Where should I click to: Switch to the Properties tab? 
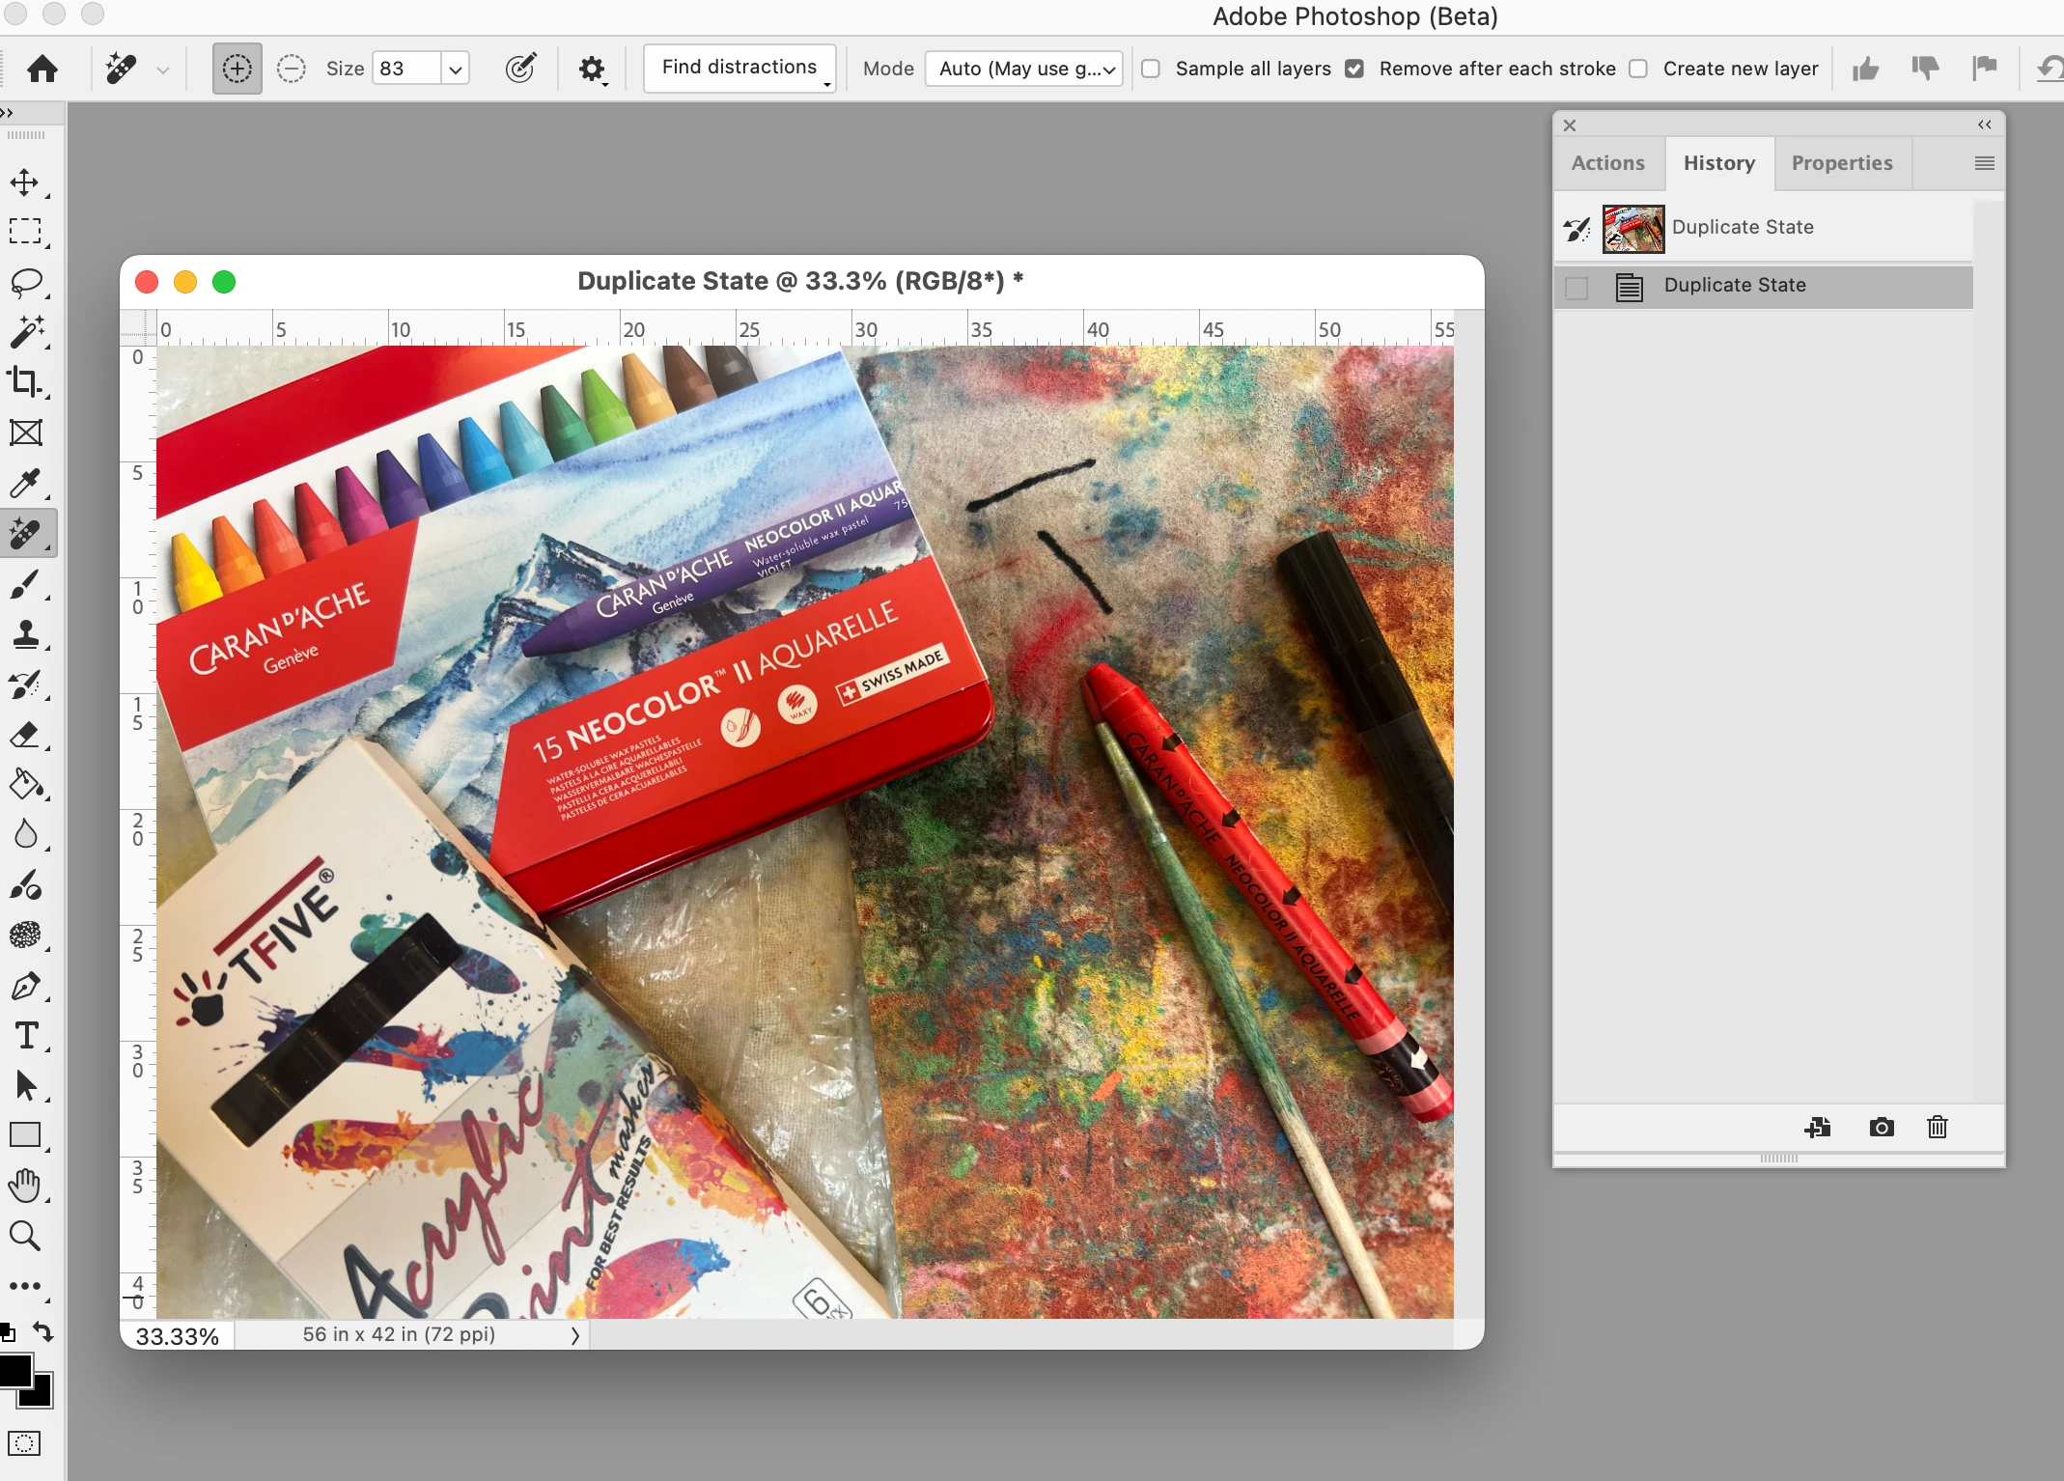point(1841,163)
